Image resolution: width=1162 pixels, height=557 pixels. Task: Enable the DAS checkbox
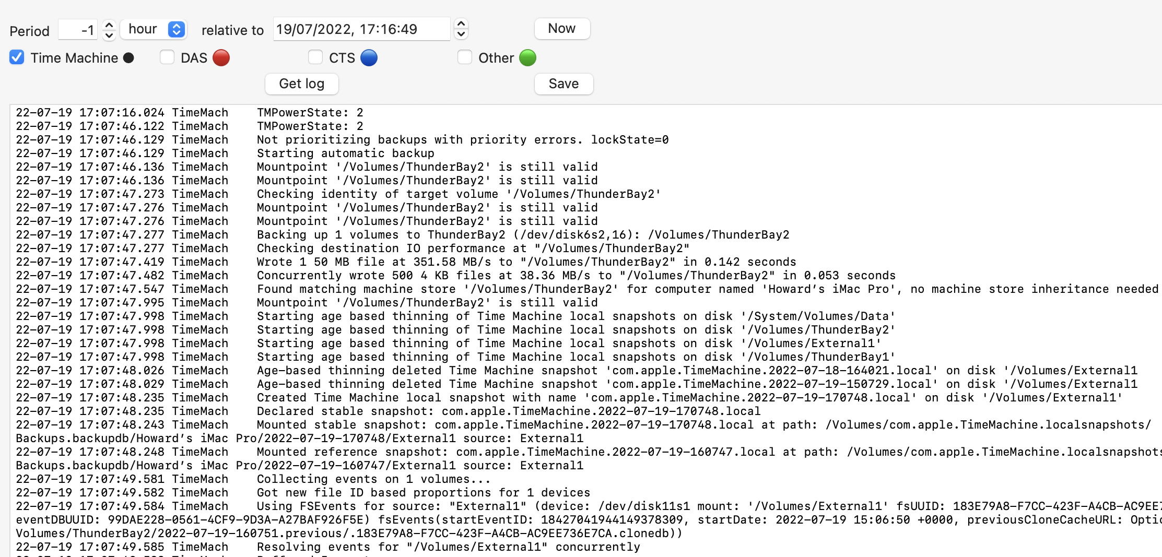click(167, 57)
